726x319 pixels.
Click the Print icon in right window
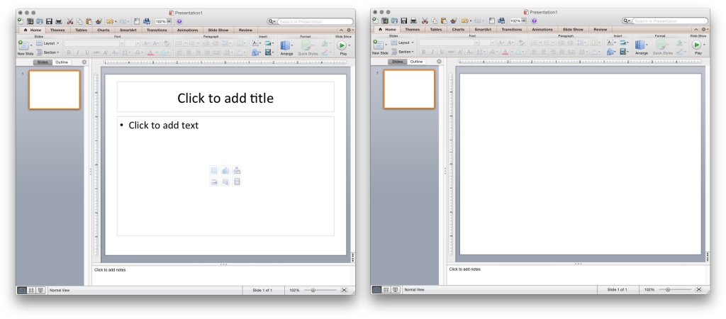(413, 21)
